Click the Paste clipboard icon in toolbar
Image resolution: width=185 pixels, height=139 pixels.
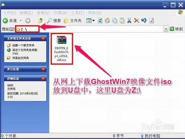(122, 21)
